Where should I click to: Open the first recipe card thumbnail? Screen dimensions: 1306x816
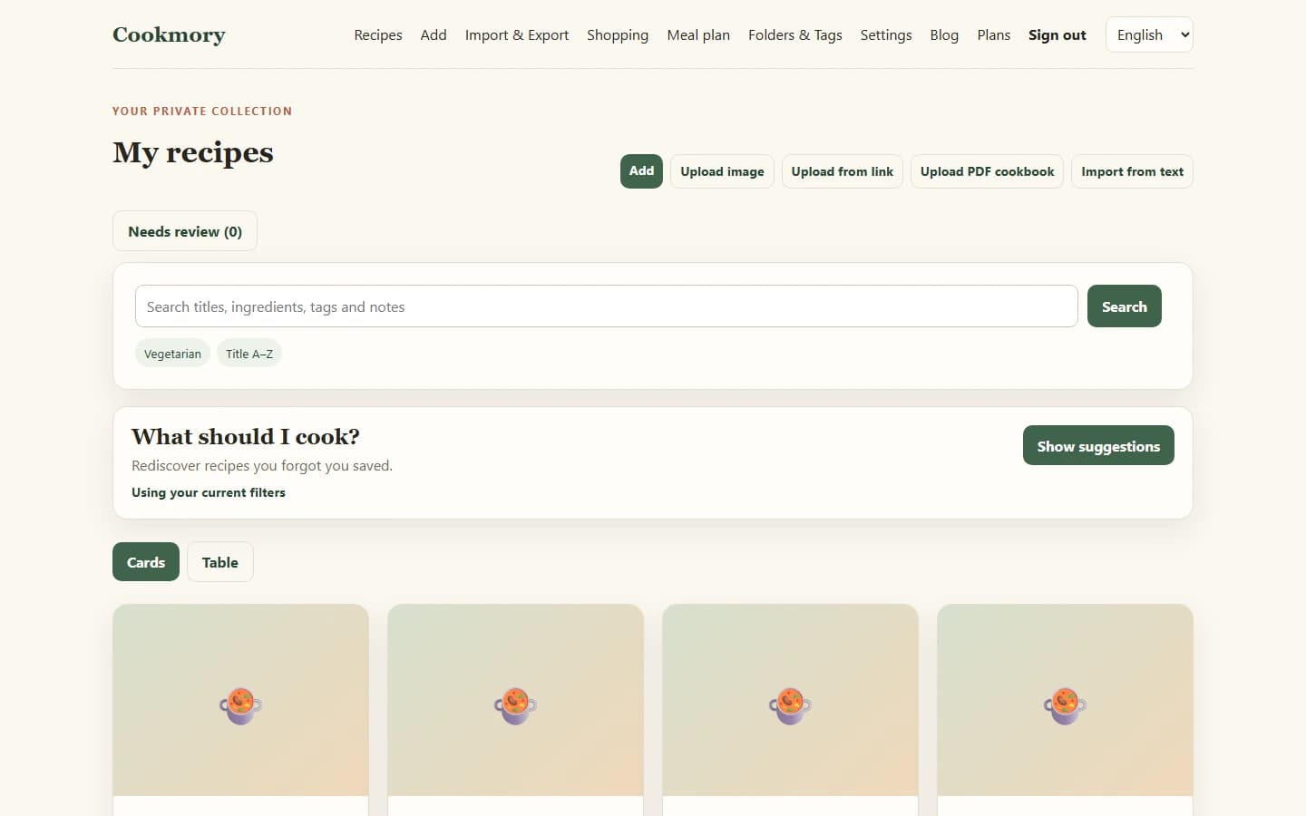coord(240,700)
